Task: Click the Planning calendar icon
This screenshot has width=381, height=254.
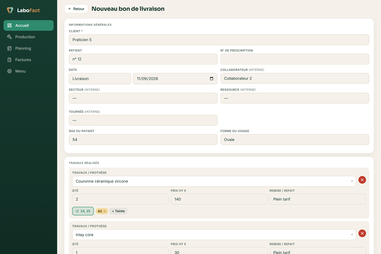Action: pyautogui.click(x=9, y=48)
